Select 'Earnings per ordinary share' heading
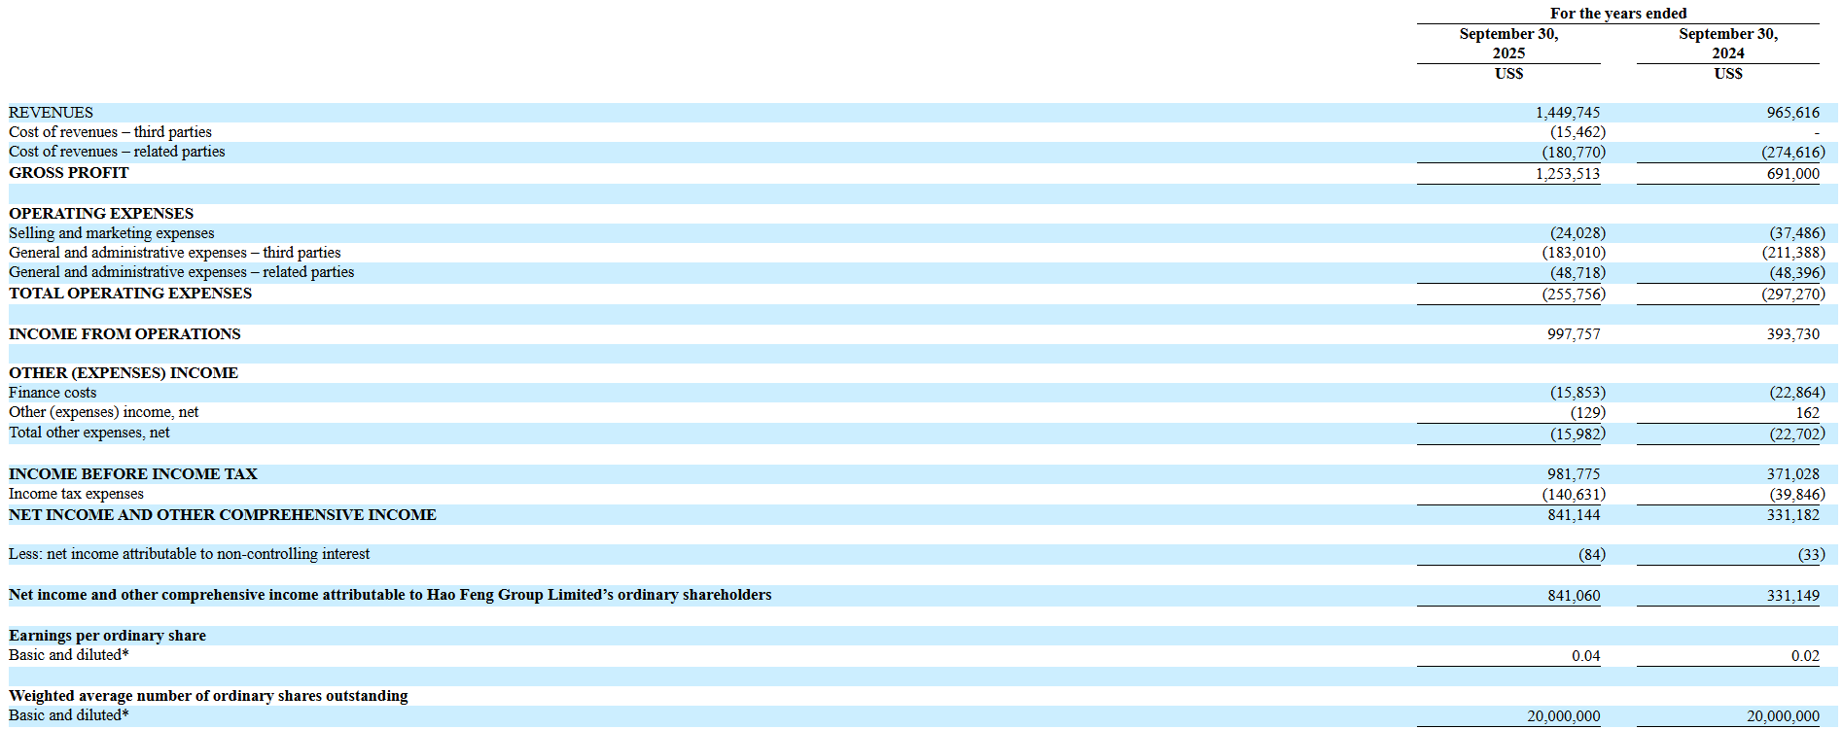 tap(107, 636)
